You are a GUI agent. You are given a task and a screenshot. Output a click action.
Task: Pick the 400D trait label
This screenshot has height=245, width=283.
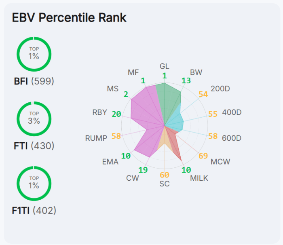pos(232,112)
